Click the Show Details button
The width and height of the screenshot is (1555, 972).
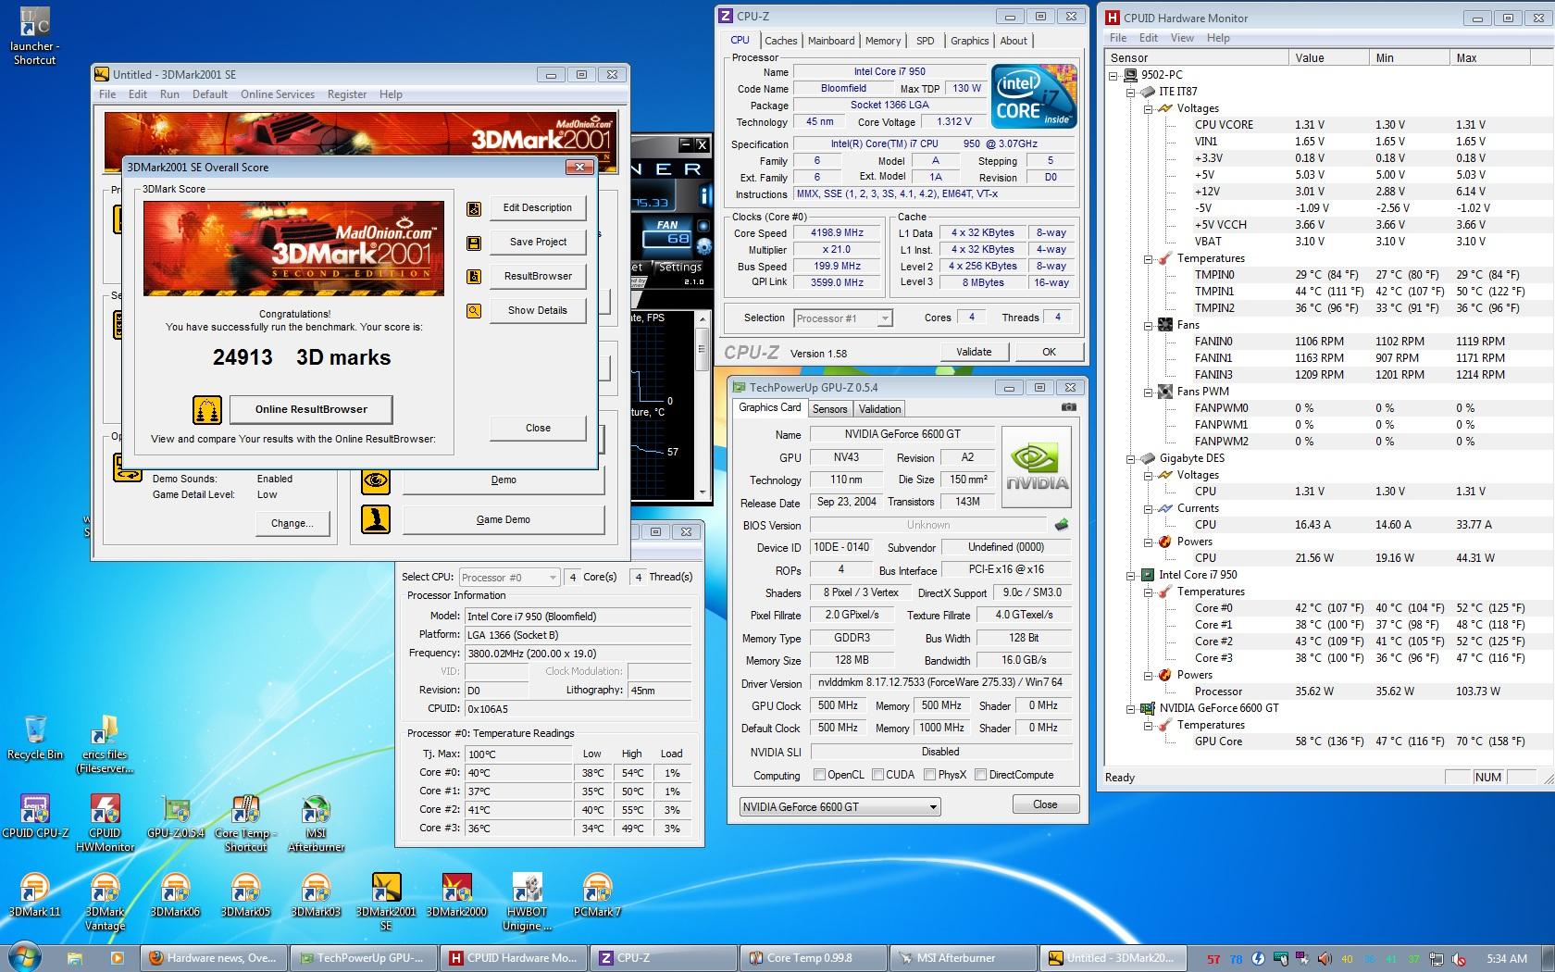tap(538, 310)
